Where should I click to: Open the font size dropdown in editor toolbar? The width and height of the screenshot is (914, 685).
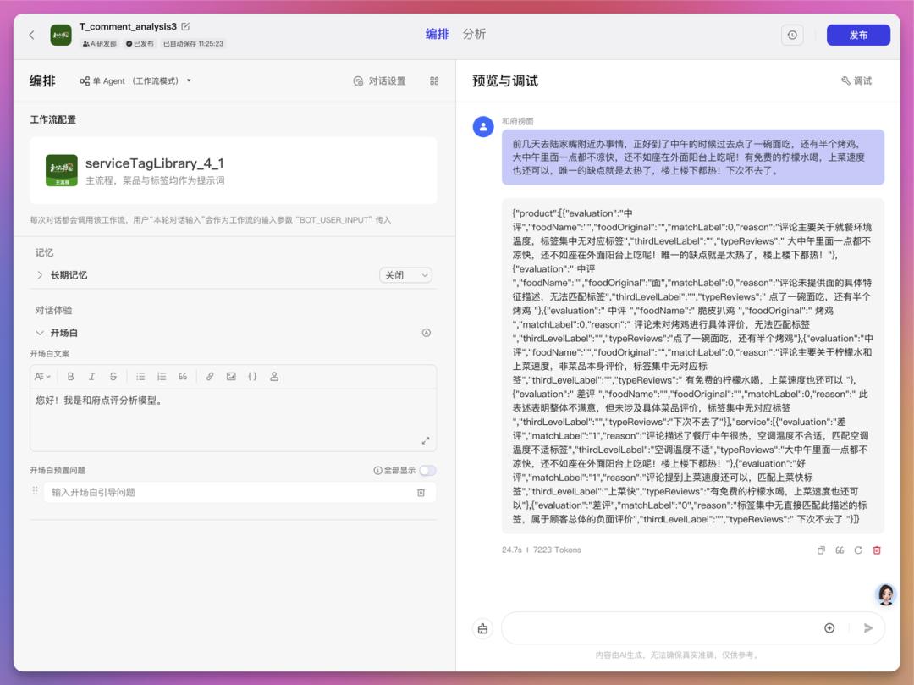42,377
